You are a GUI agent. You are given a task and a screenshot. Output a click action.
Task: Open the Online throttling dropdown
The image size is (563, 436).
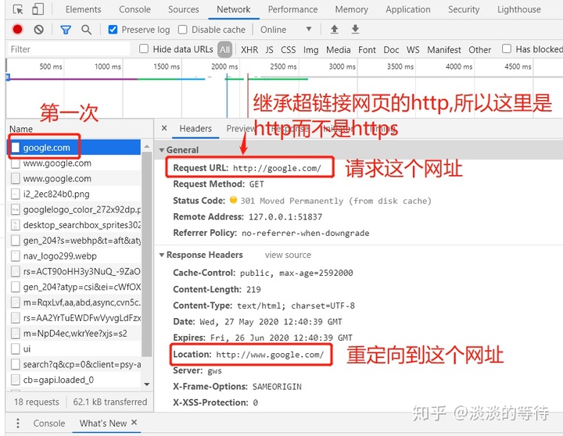(286, 30)
